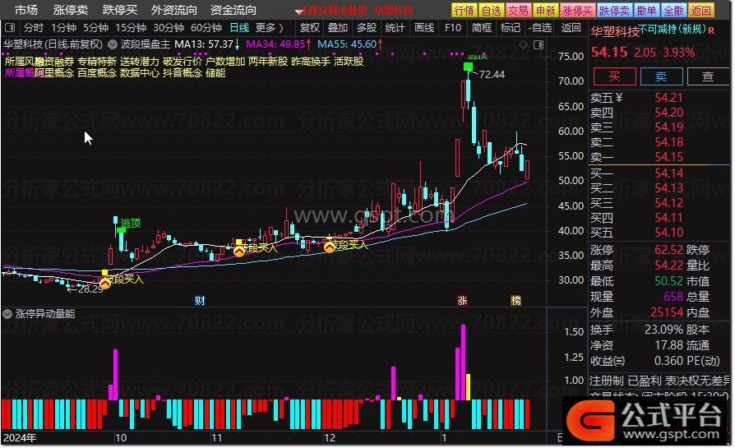Switch to the 15分钟 period tab
This screenshot has height=448, width=735.
[131, 28]
